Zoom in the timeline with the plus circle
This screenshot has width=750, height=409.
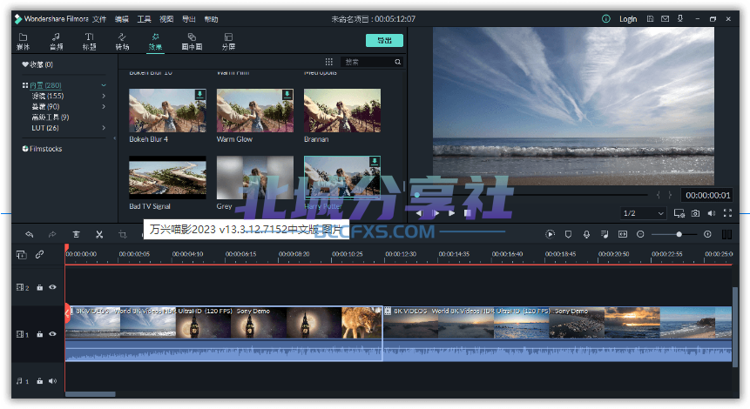707,234
